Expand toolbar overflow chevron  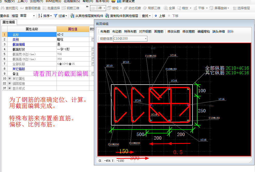pos(87,7)
